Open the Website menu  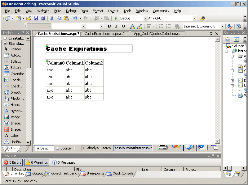[43, 11]
